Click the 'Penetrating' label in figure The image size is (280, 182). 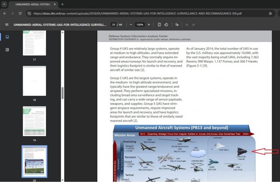pyautogui.click(x=129, y=142)
